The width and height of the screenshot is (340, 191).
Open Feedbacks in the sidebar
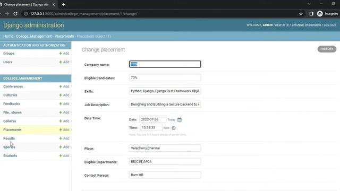point(12,104)
